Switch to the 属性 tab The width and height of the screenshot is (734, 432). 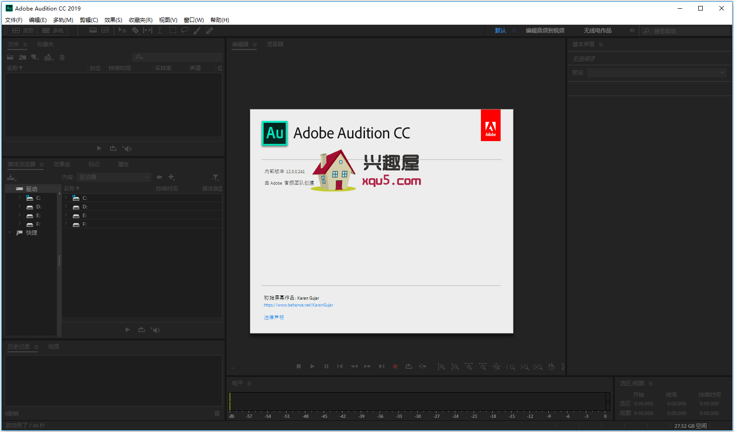click(123, 164)
